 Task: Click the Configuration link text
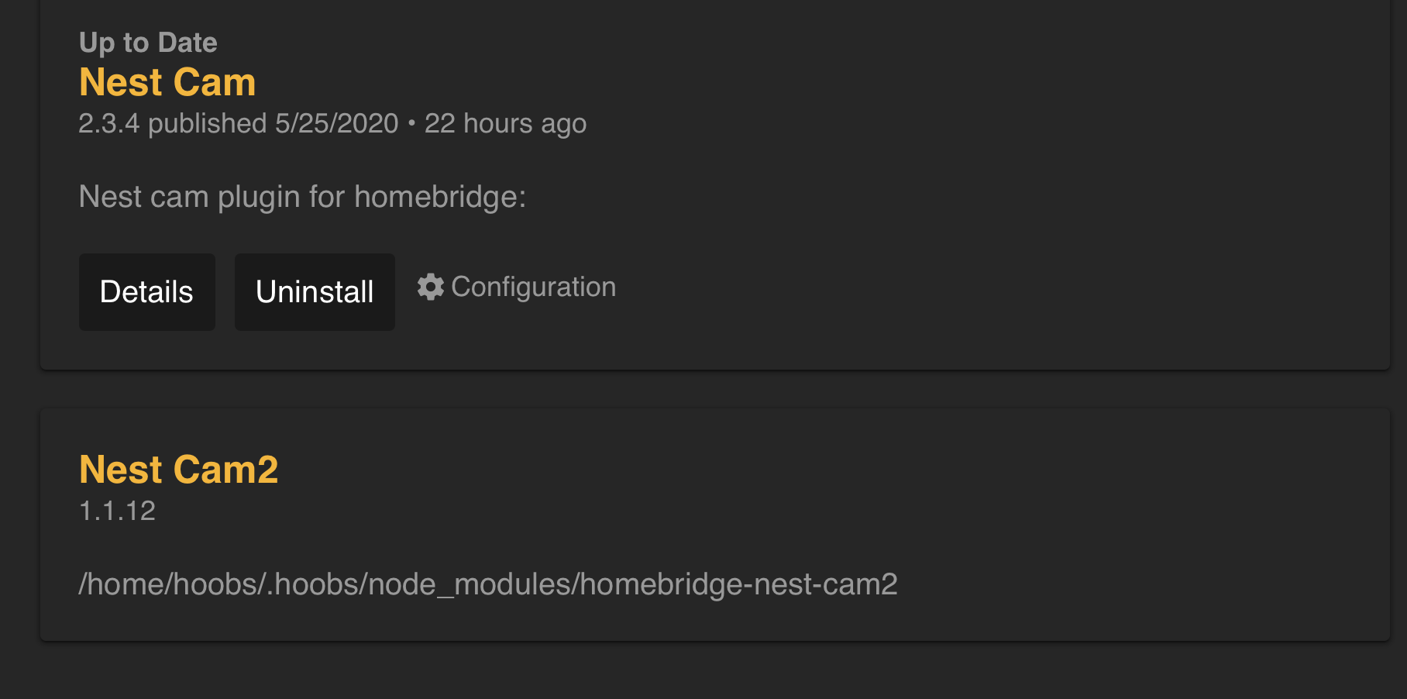tap(535, 286)
